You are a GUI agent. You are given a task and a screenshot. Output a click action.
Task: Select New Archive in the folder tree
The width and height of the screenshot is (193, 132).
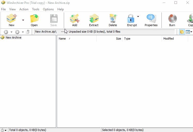point(13,38)
